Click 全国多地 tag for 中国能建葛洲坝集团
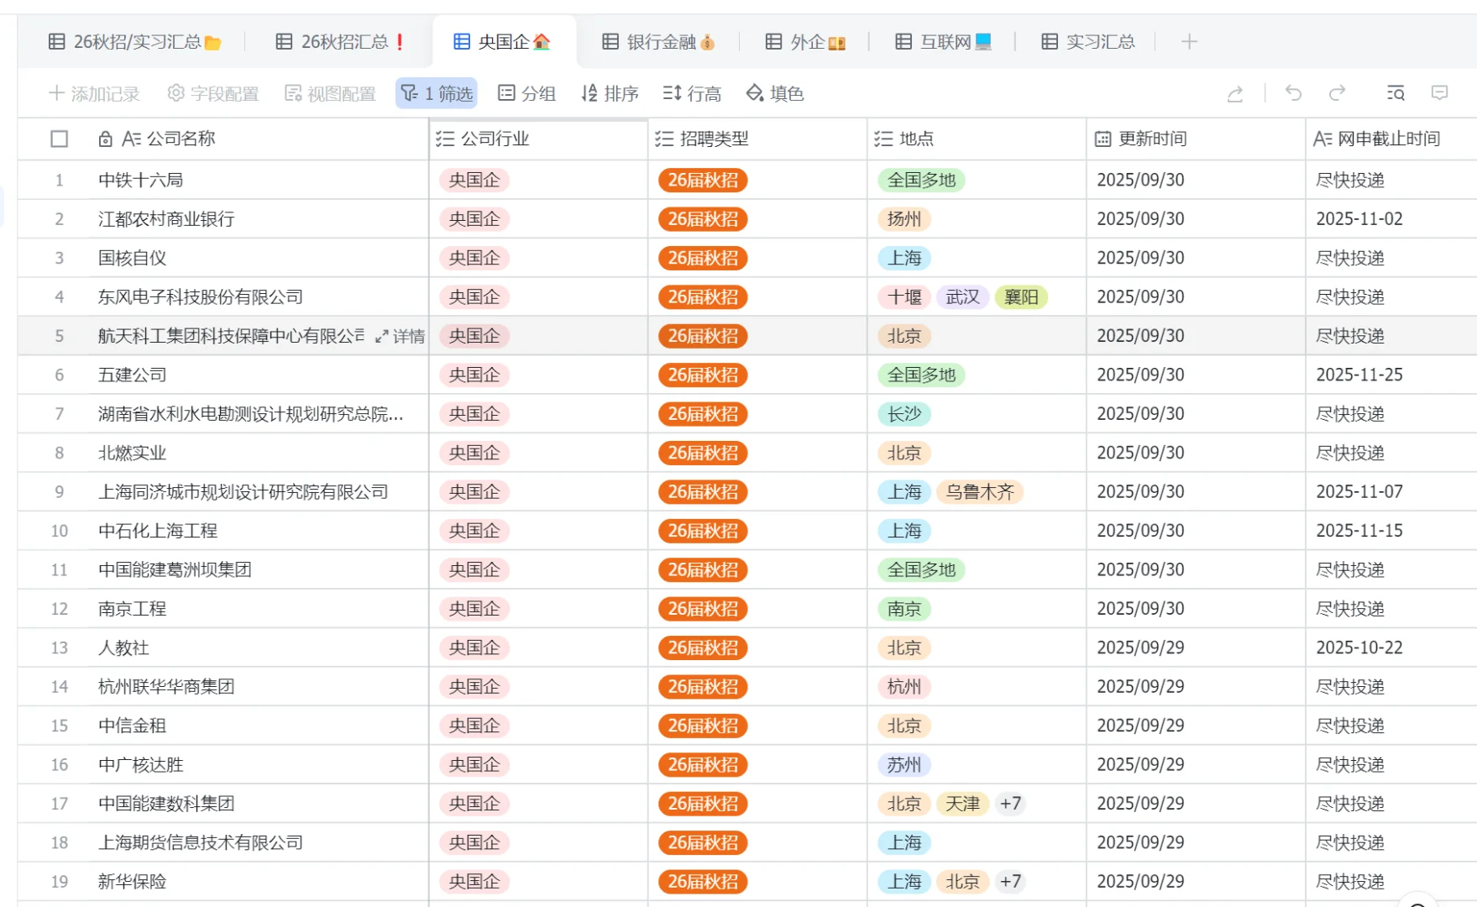 click(x=921, y=570)
